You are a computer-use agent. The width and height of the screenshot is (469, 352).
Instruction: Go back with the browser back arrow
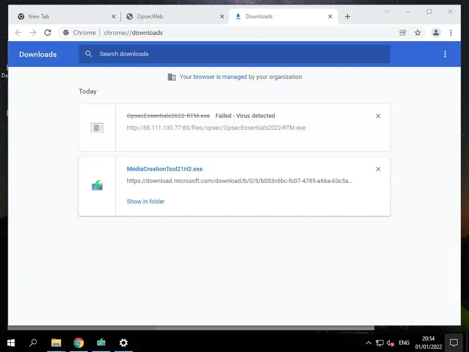(x=18, y=33)
